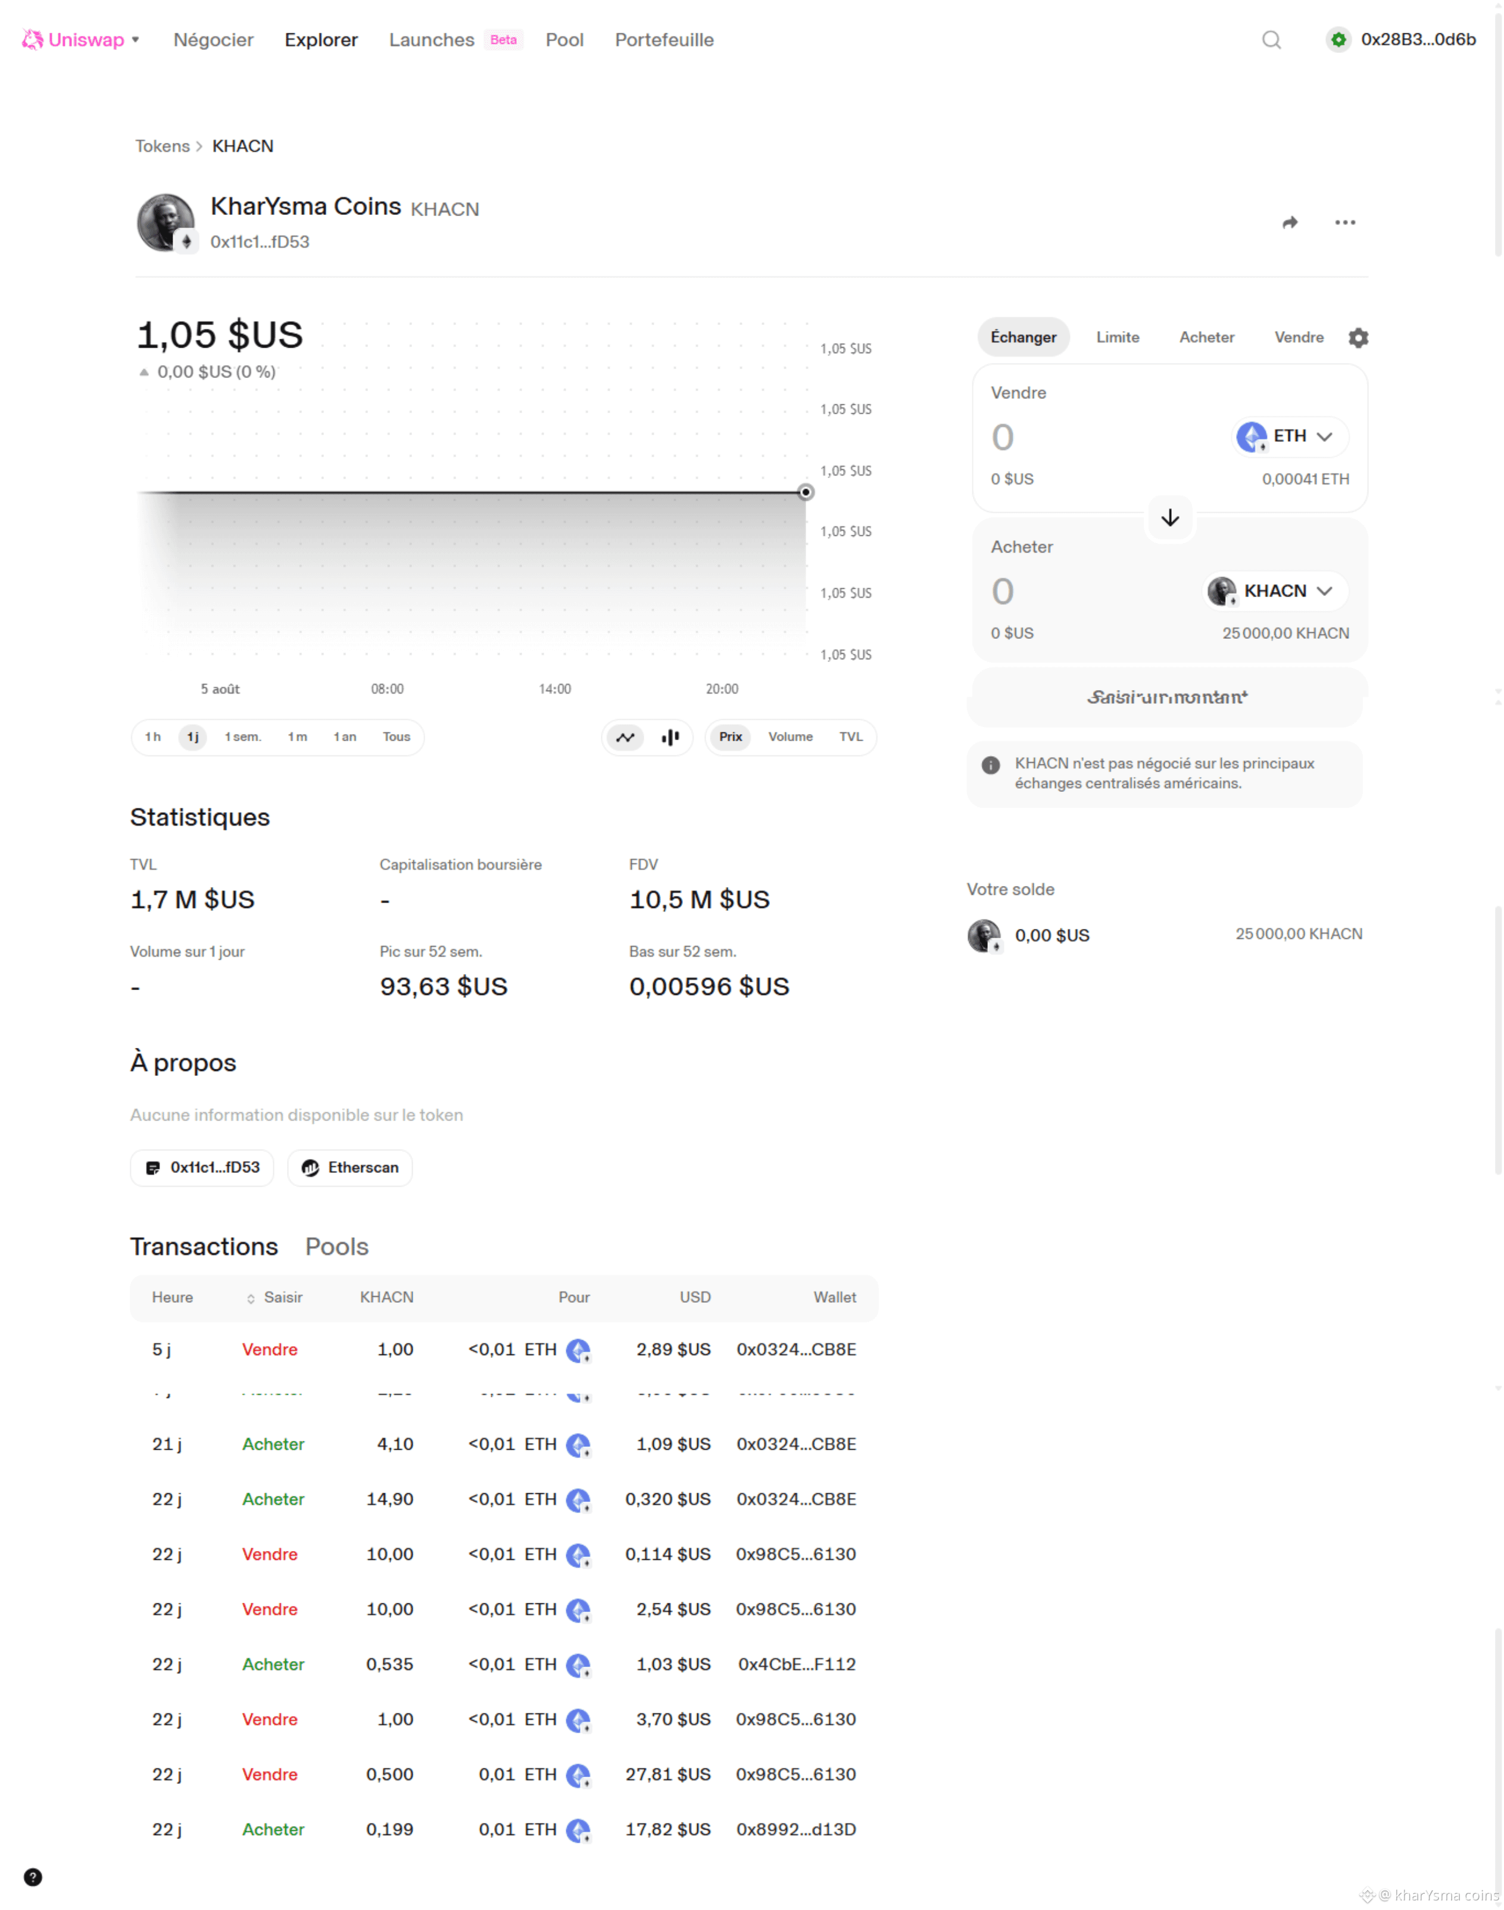Switch to the Vendre swap tab
The image size is (1504, 1910).
pyautogui.click(x=1299, y=337)
